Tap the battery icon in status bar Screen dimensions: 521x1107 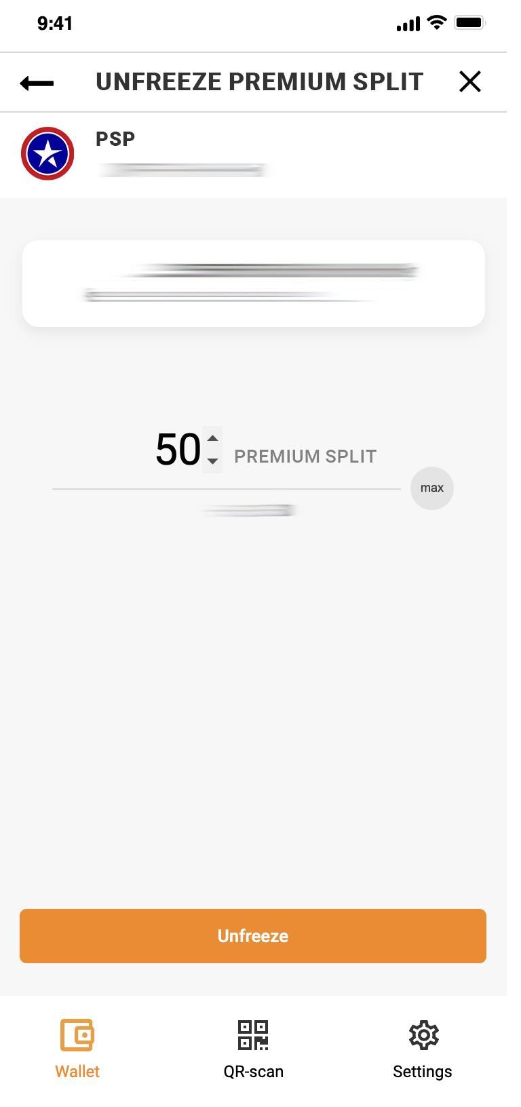469,23
